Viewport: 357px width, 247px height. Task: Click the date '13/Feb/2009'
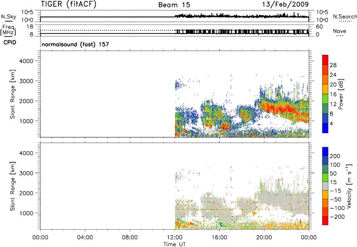pyautogui.click(x=286, y=4)
